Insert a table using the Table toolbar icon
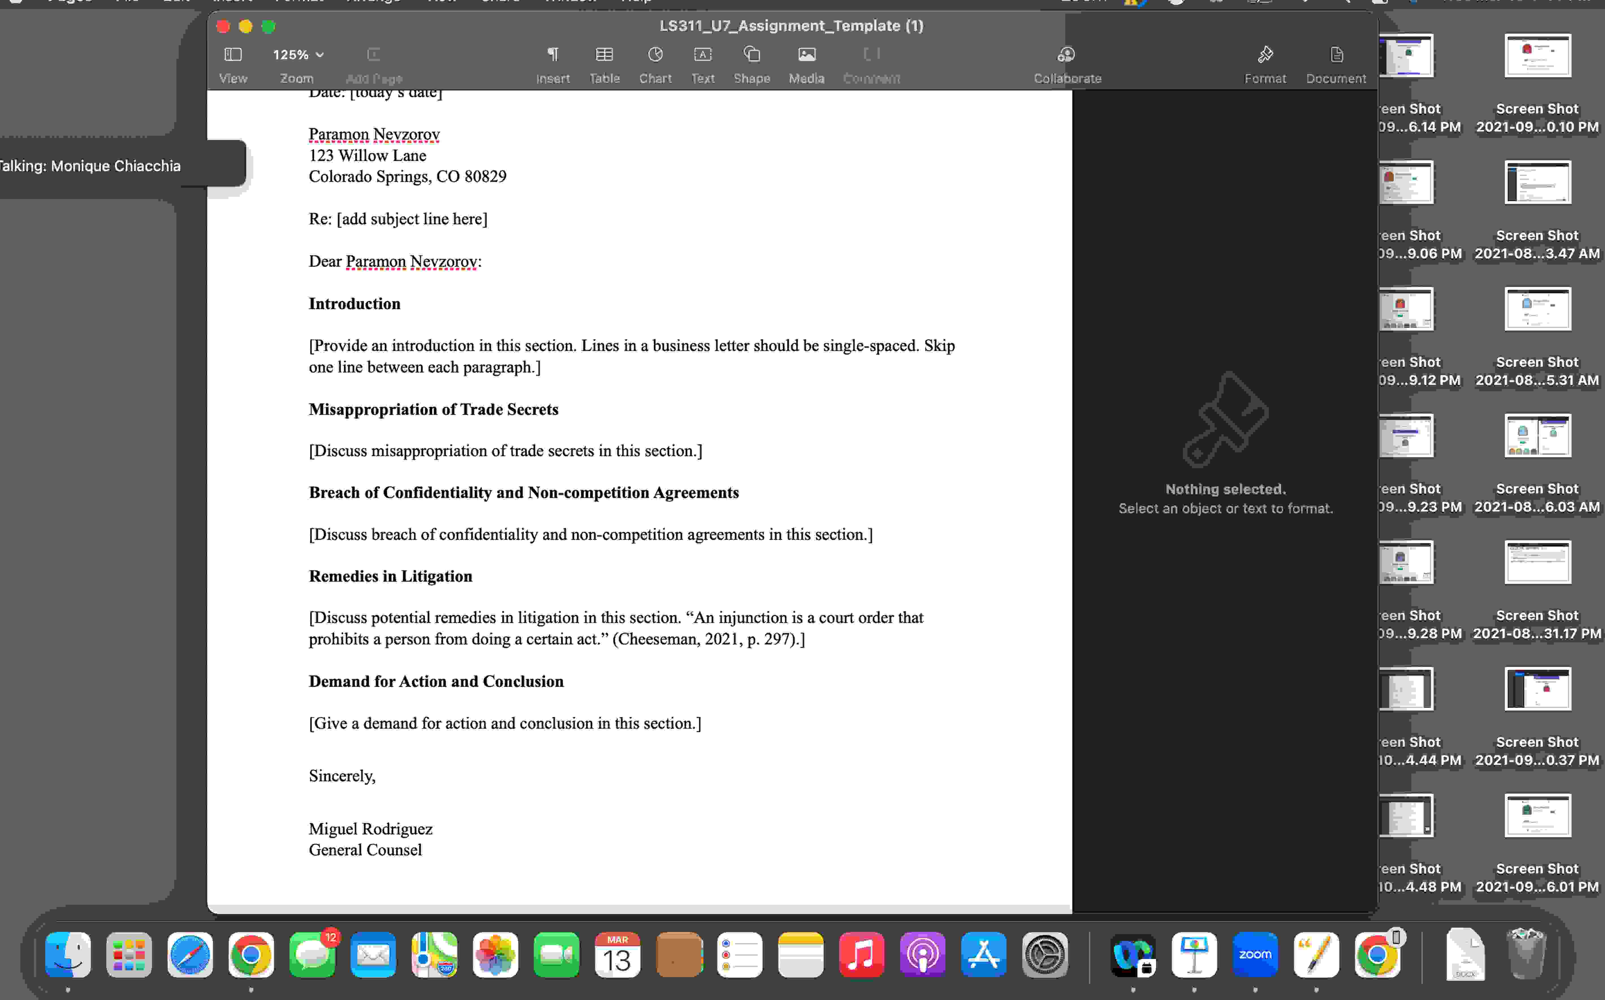This screenshot has width=1605, height=1000. click(x=604, y=63)
